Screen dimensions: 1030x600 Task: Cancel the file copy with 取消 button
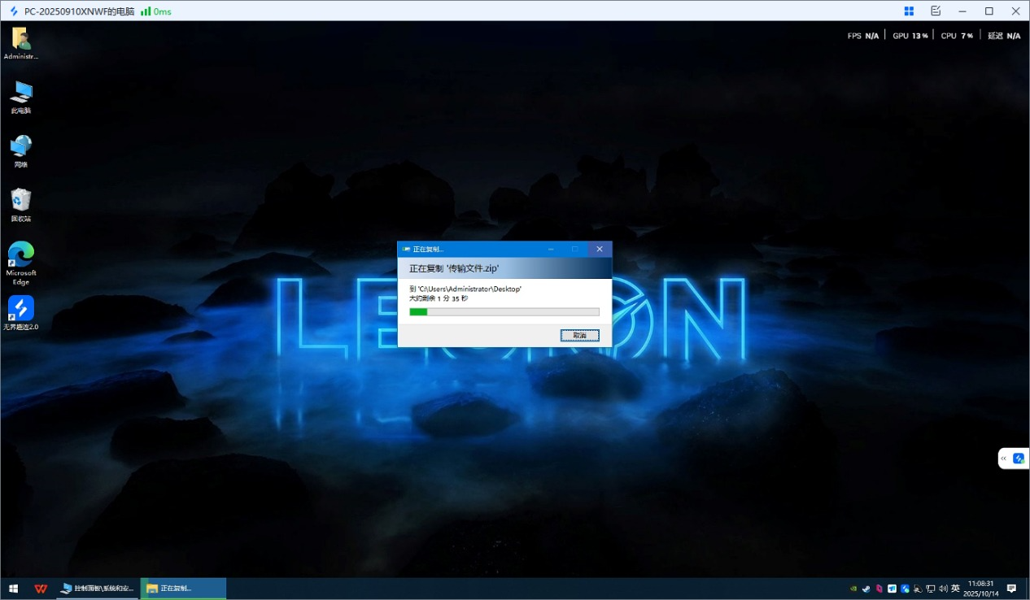579,335
